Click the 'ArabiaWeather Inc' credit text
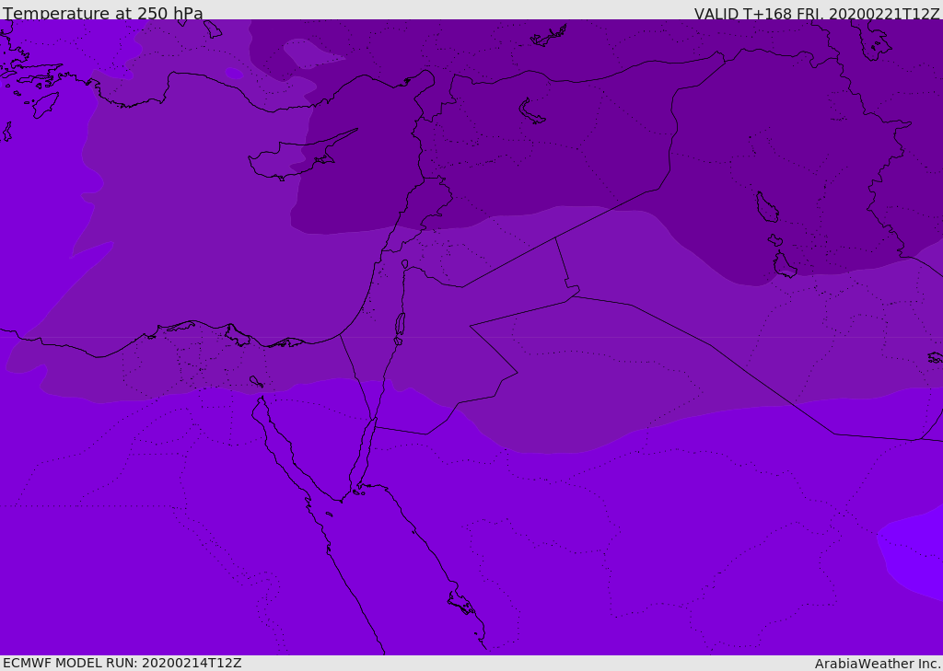This screenshot has width=943, height=671. point(877,664)
